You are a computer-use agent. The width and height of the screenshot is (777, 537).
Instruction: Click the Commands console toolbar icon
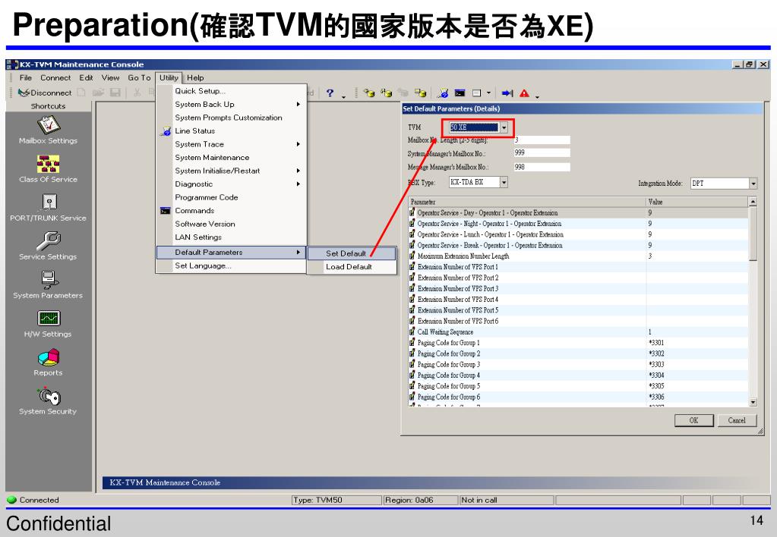(460, 93)
